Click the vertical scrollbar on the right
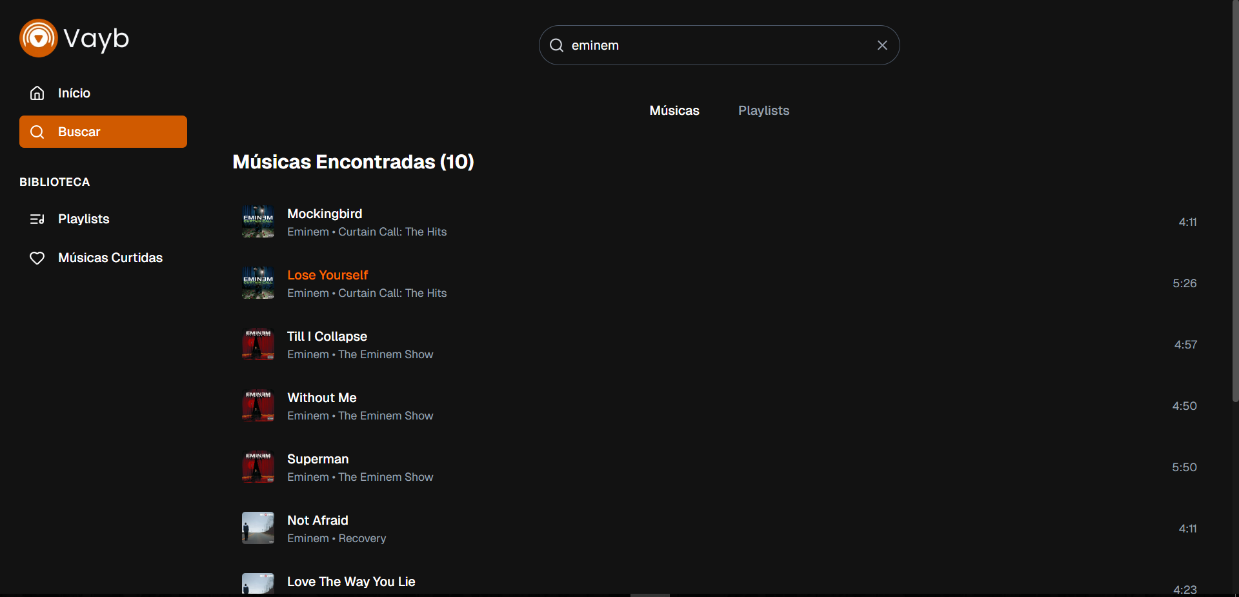Image resolution: width=1239 pixels, height=597 pixels. coord(1235,201)
